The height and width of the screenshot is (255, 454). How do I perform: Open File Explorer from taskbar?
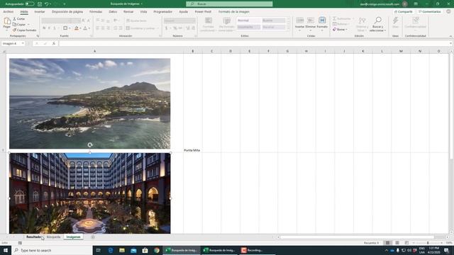[x=122, y=250]
